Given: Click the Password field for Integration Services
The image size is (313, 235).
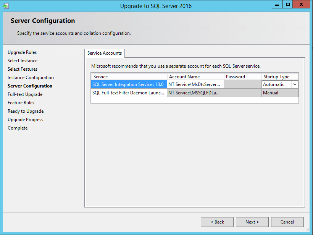Looking at the screenshot, I should point(243,84).
